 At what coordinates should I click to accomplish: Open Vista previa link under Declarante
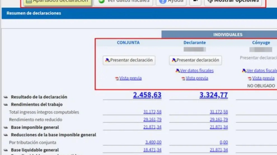(197, 78)
